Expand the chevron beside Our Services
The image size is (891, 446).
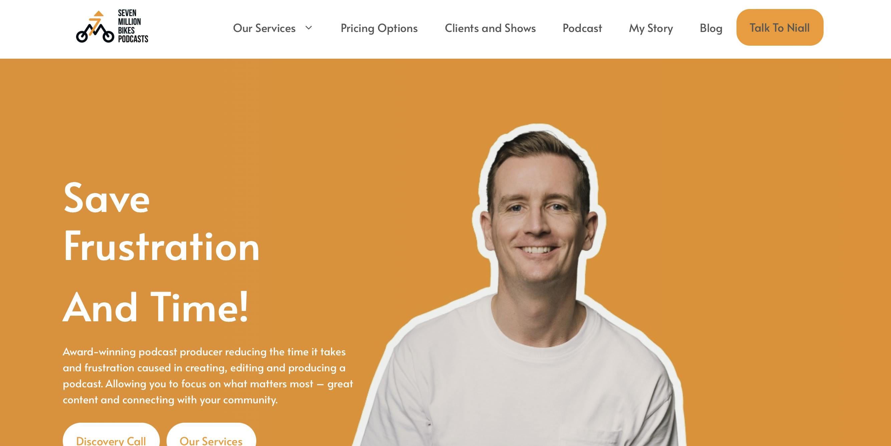(x=309, y=28)
